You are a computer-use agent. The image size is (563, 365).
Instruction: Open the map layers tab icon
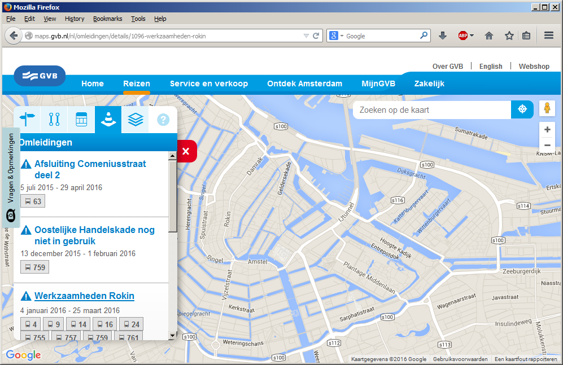pos(136,120)
